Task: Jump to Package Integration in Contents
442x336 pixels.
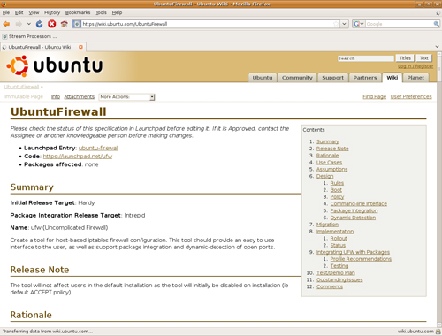Action: point(354,210)
